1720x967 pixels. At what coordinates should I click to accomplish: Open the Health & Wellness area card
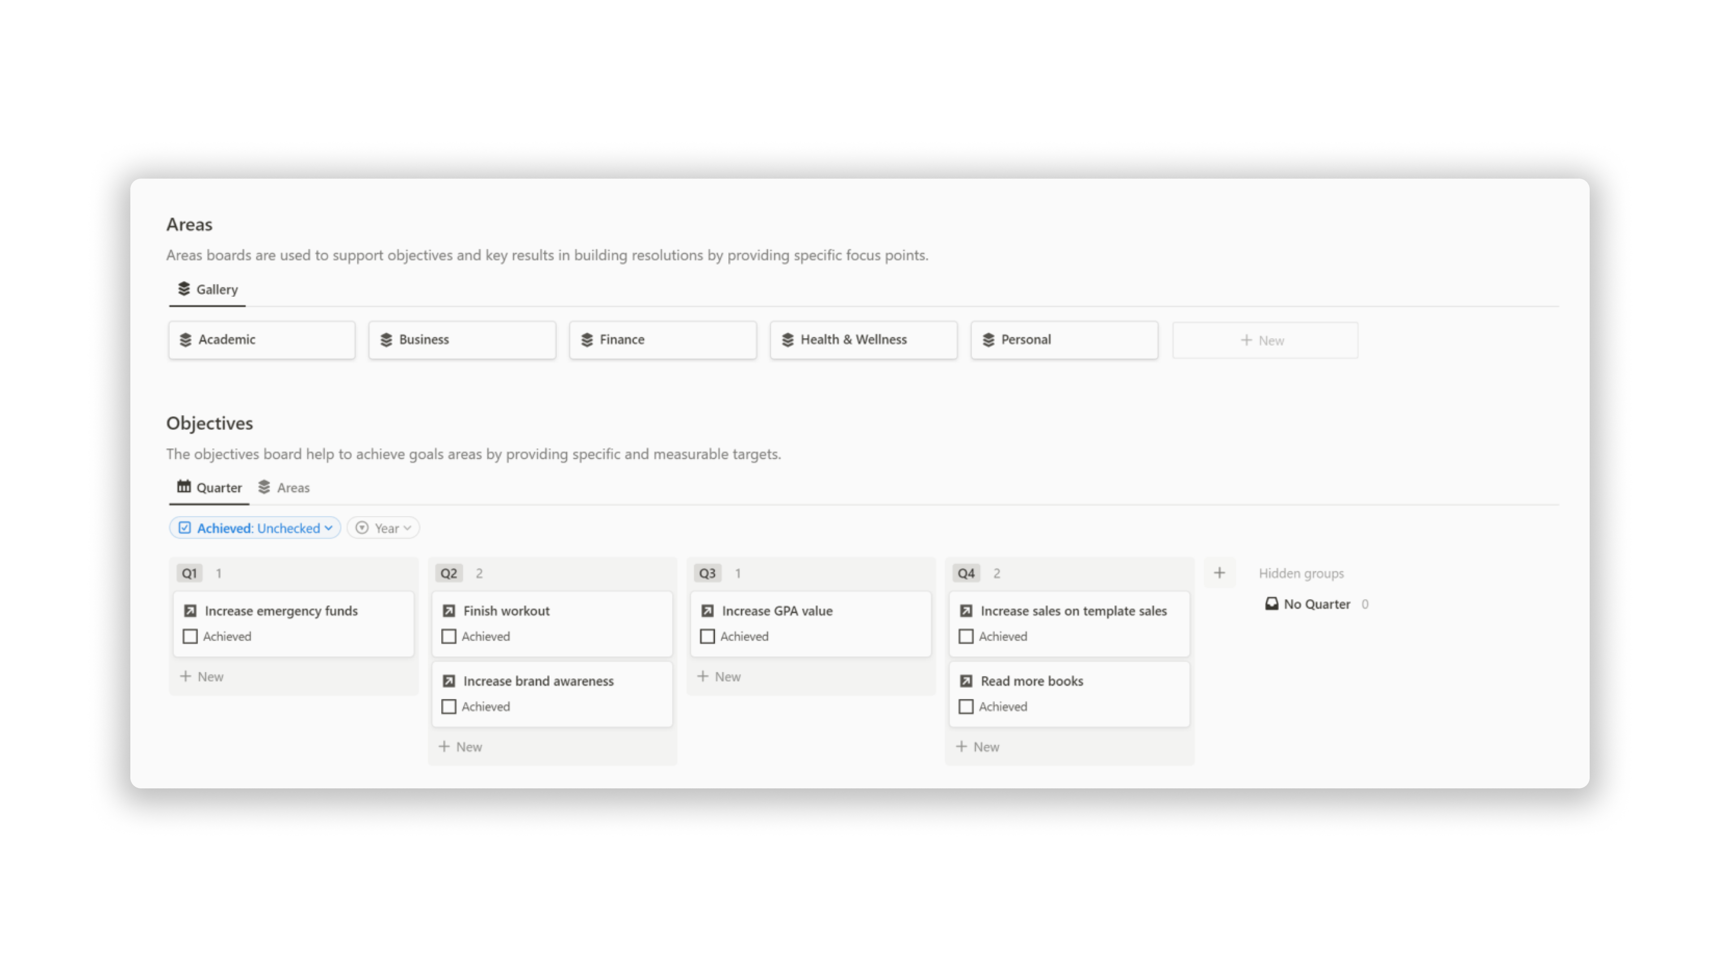pyautogui.click(x=864, y=340)
